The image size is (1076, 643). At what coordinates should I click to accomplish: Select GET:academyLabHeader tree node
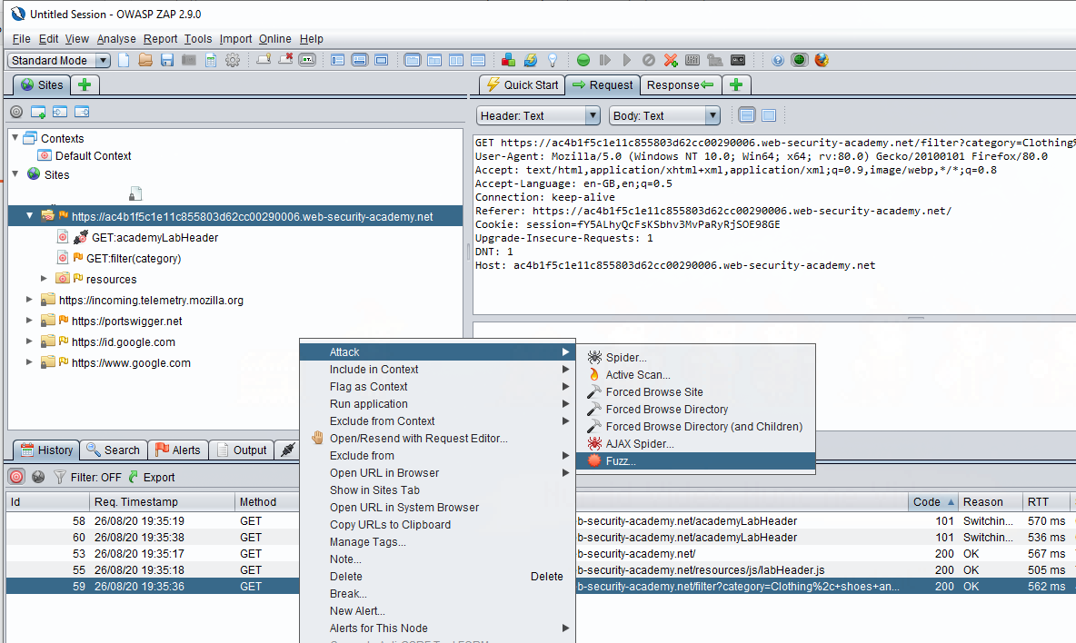pyautogui.click(x=154, y=238)
